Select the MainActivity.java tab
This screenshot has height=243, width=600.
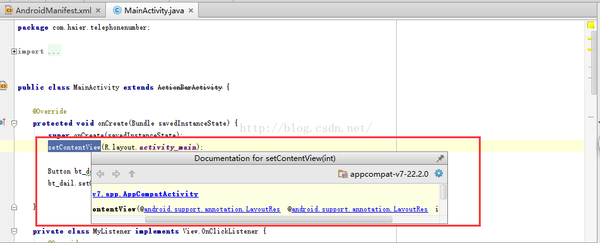coord(154,10)
